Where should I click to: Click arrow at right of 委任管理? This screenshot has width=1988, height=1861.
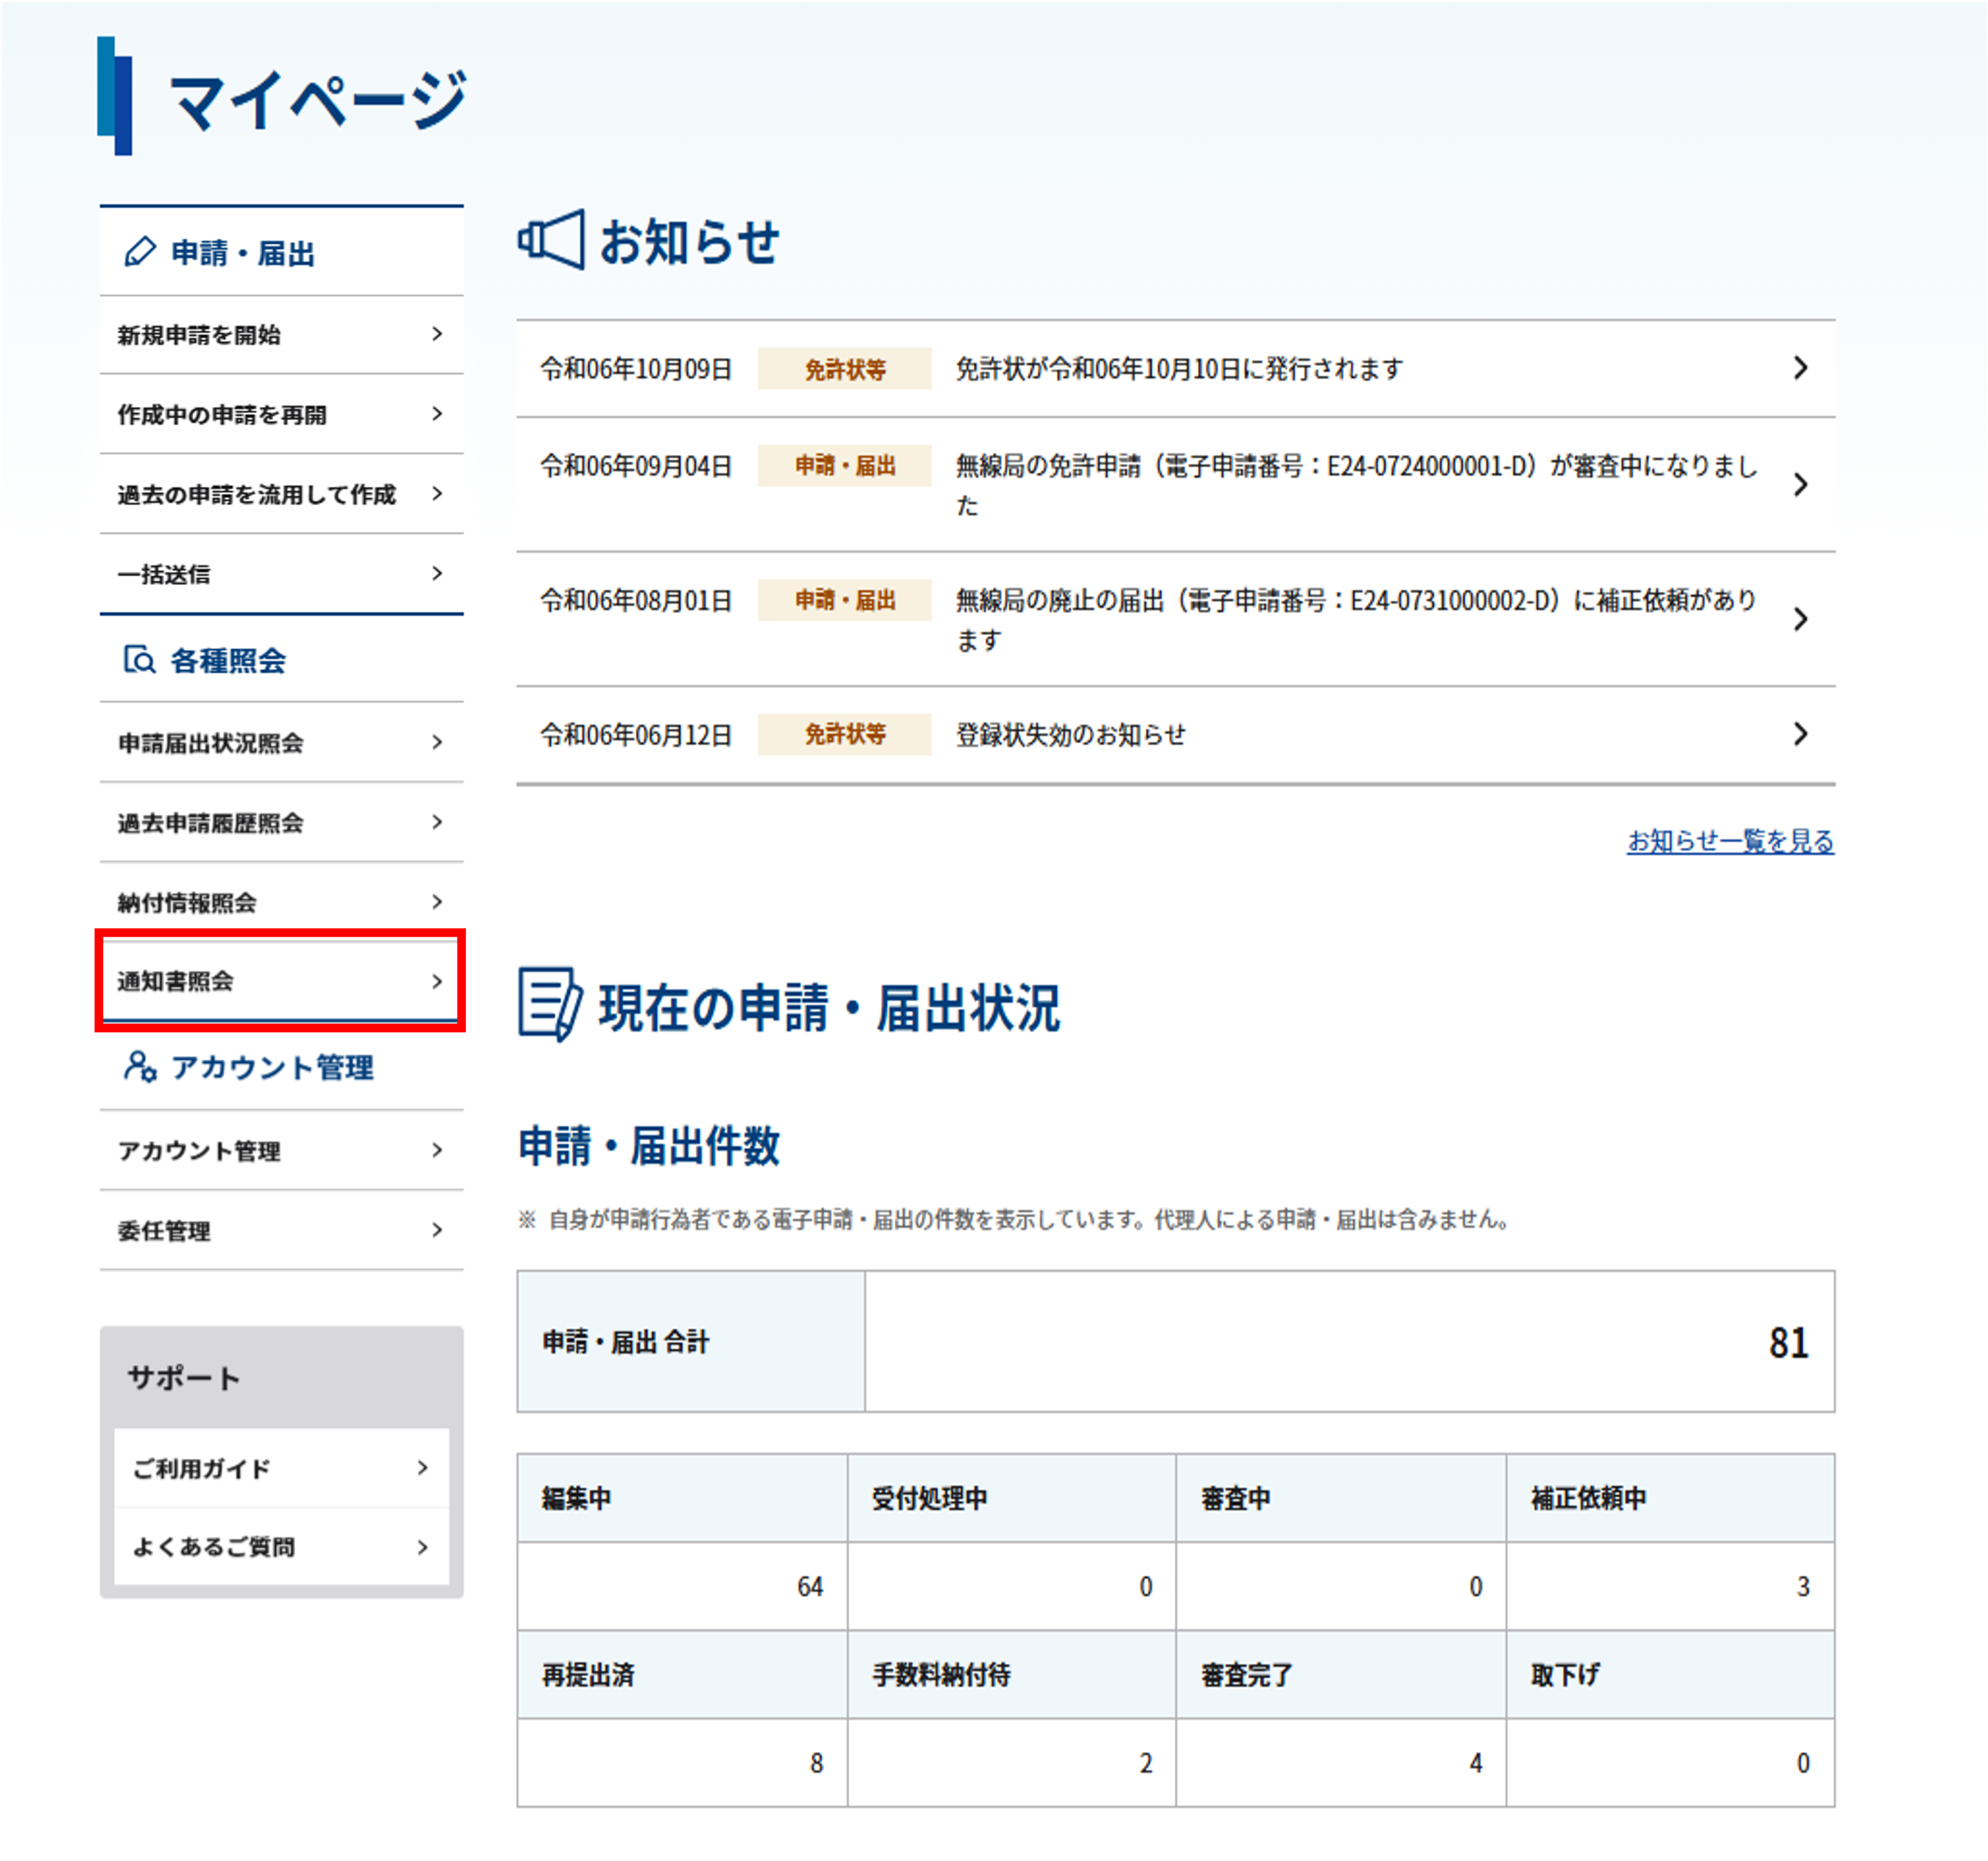(x=437, y=1229)
